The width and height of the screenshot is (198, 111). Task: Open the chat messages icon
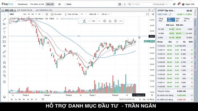174,4
